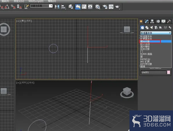Select the Lights category icon
Viewport: 173px width, 131px height.
click(x=152, y=28)
